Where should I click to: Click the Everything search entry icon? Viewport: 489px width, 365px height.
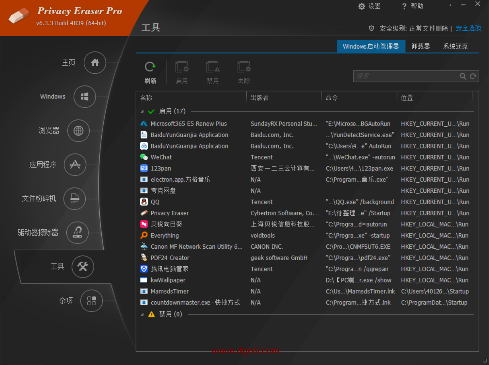click(x=144, y=235)
